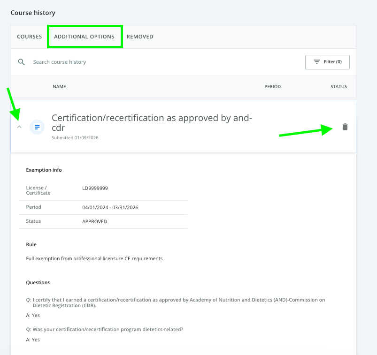This screenshot has width=377, height=355.
Task: Click the Submitted 01/09/2026 date text
Action: click(75, 138)
